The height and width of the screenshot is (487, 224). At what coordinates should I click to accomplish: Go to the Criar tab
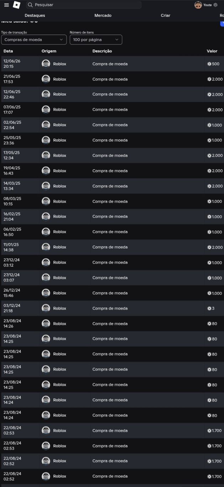point(166,15)
